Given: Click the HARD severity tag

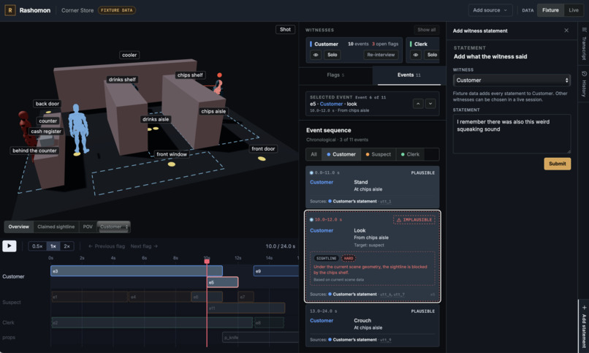Looking at the screenshot, I should 349,259.
